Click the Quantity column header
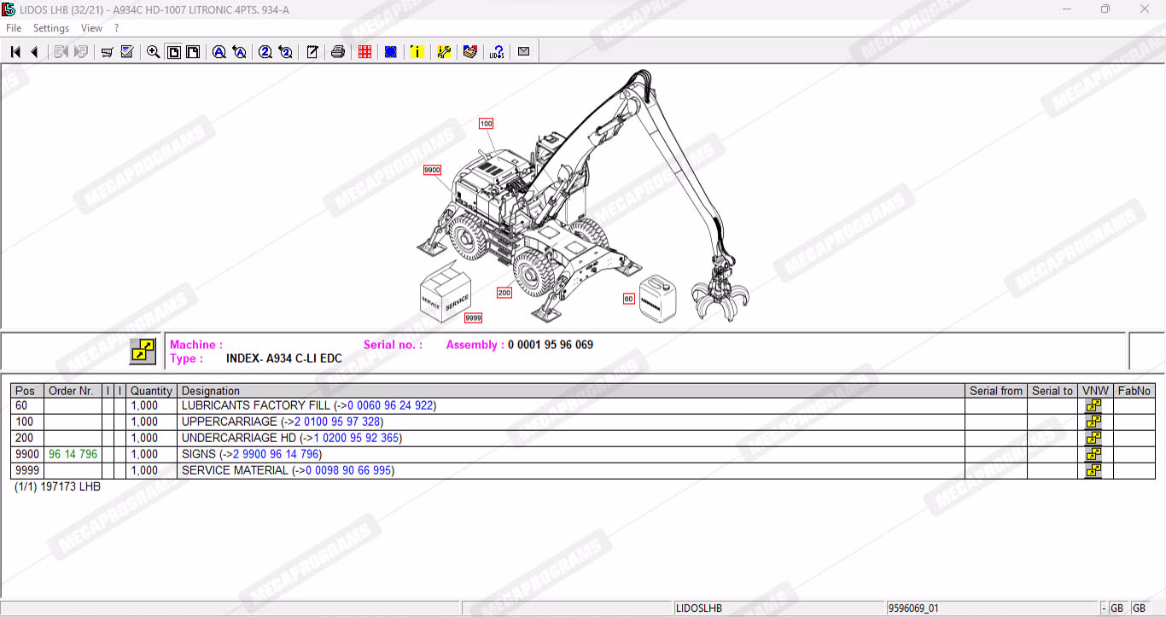 pos(151,391)
